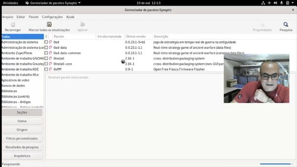297x167 pixels.
Task: Click the battery icon in top bar
Action: click(x=288, y=3)
